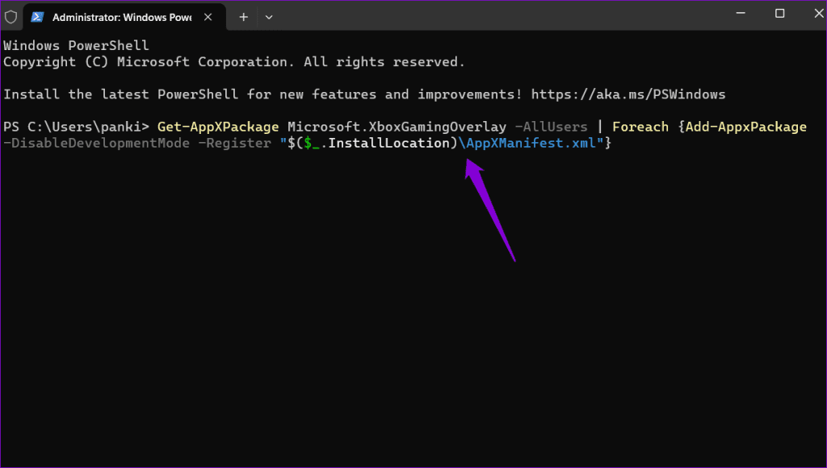Open the https://aka.ms/PSWindows link
827x468 pixels.
click(x=628, y=94)
